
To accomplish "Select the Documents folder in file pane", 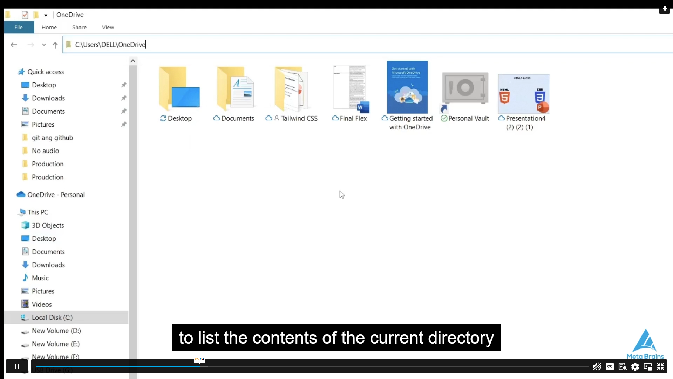I will (x=234, y=94).
